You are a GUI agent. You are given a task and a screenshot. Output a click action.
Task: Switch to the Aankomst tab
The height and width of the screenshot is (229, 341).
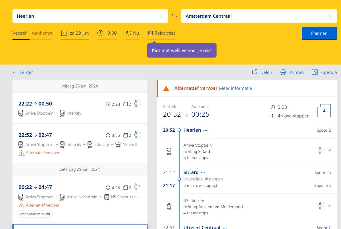point(42,33)
